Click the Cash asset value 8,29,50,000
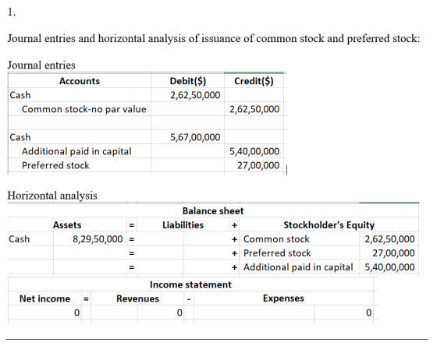 pos(98,239)
